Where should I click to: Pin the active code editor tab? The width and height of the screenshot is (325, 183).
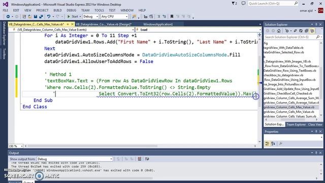tap(68, 24)
